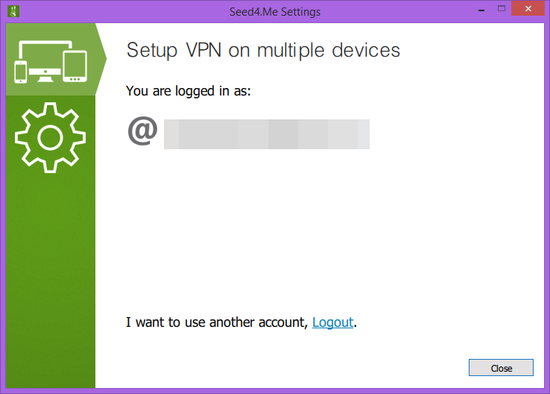Viewport: 550px width, 394px height.
Task: Click the Seed4.Me app icon in title bar
Action: pos(13,11)
